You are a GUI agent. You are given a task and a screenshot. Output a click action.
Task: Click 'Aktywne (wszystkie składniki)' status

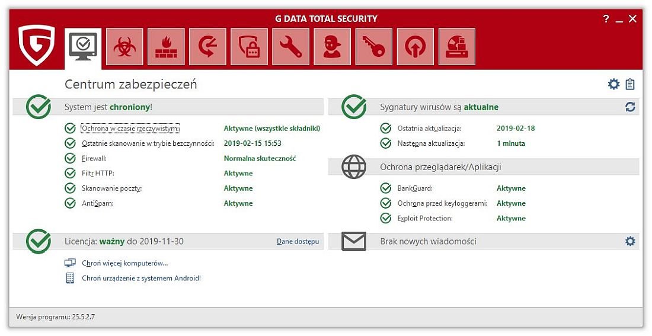pos(272,129)
